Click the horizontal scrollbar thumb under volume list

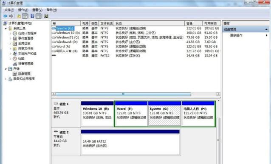click(123, 94)
